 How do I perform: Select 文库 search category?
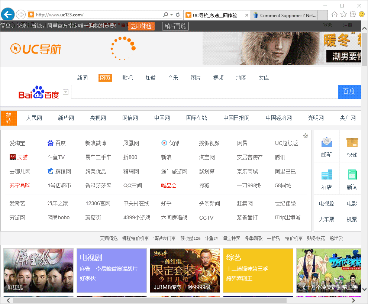pos(264,78)
